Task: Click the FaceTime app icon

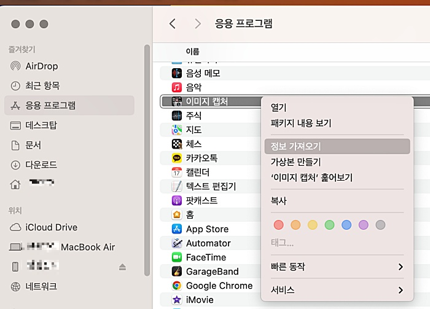Action: 177,257
